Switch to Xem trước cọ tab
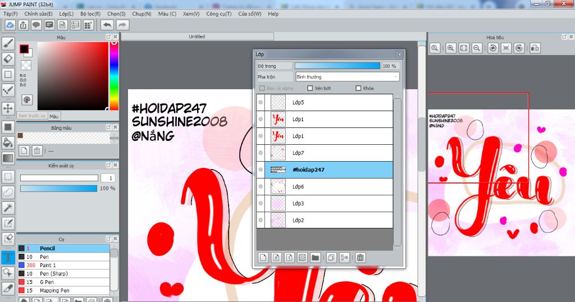Viewport: 575px width, 302px height. (32, 116)
